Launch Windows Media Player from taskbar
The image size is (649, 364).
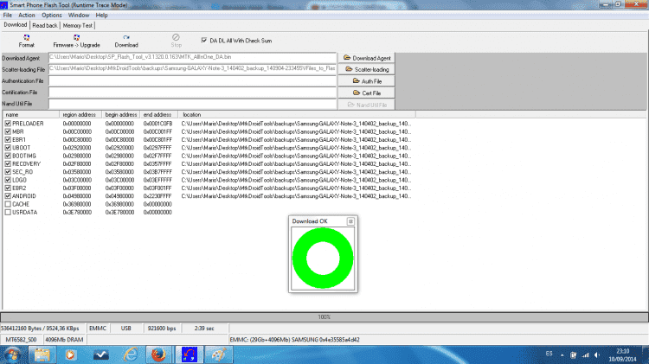(71, 354)
